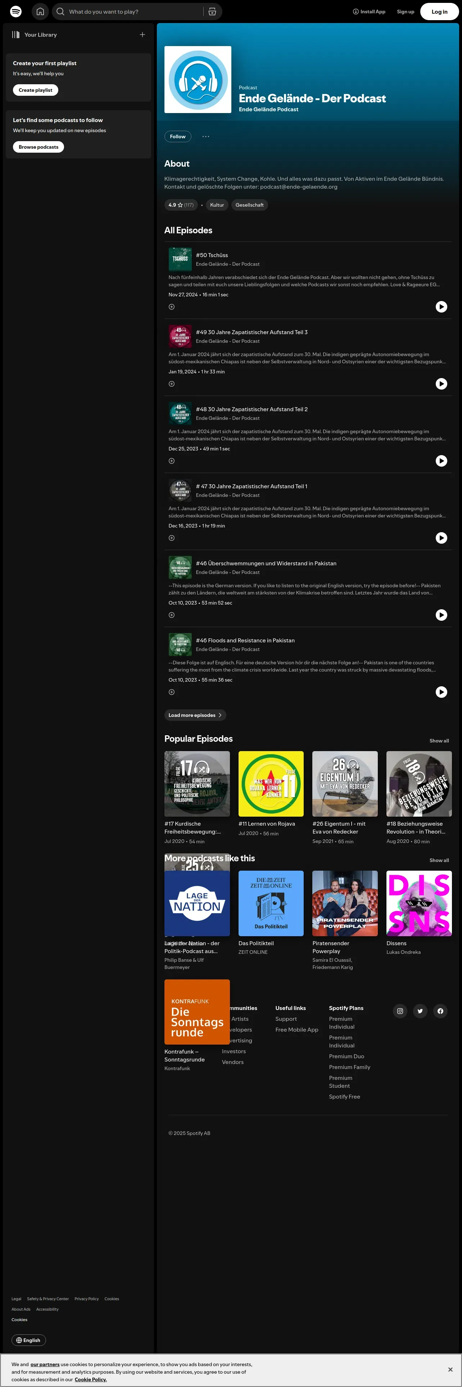Viewport: 462px width, 1387px height.
Task: Click the rating star 4.9 chip
Action: pos(181,205)
